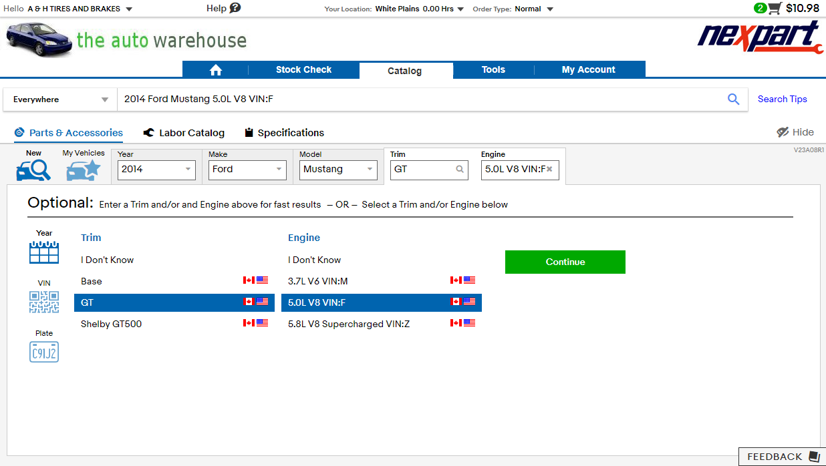Select the 5.8L V8 Supercharged VIN:Z engine

(x=382, y=324)
